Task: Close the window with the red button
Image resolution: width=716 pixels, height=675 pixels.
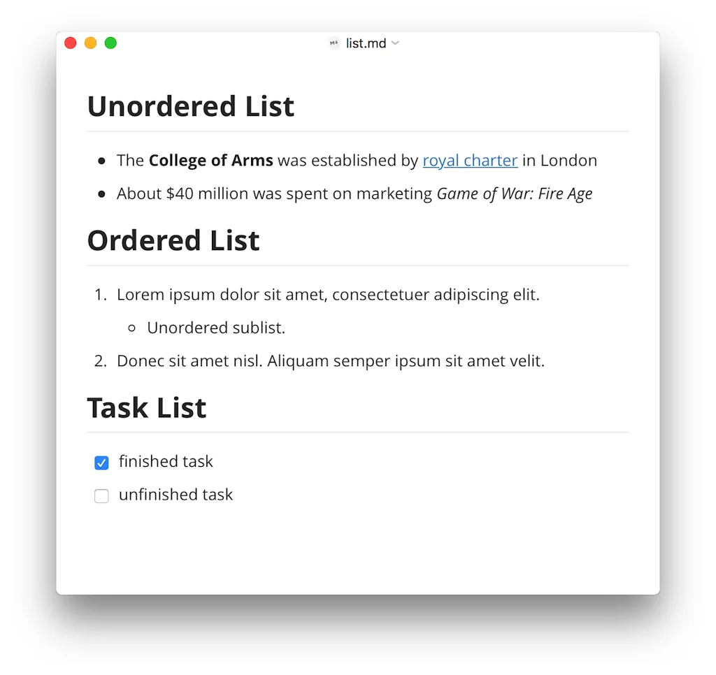Action: point(71,43)
